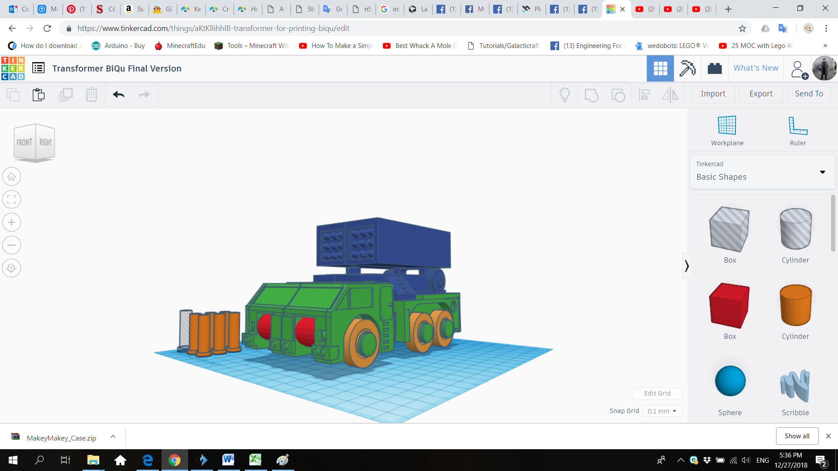Click the Undo arrow icon
Viewport: 838px width, 471px height.
pos(118,94)
